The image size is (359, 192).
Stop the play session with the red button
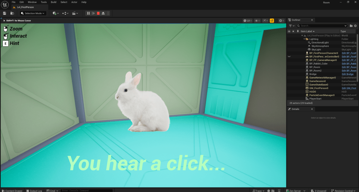tap(98, 13)
